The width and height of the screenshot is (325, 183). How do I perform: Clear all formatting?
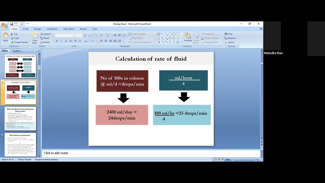click(x=95, y=36)
